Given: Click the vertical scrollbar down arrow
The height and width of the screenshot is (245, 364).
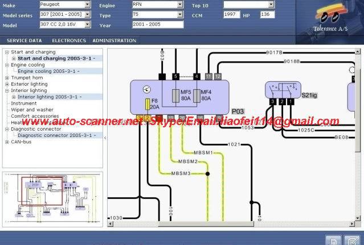Looking at the screenshot, I should 358,218.
